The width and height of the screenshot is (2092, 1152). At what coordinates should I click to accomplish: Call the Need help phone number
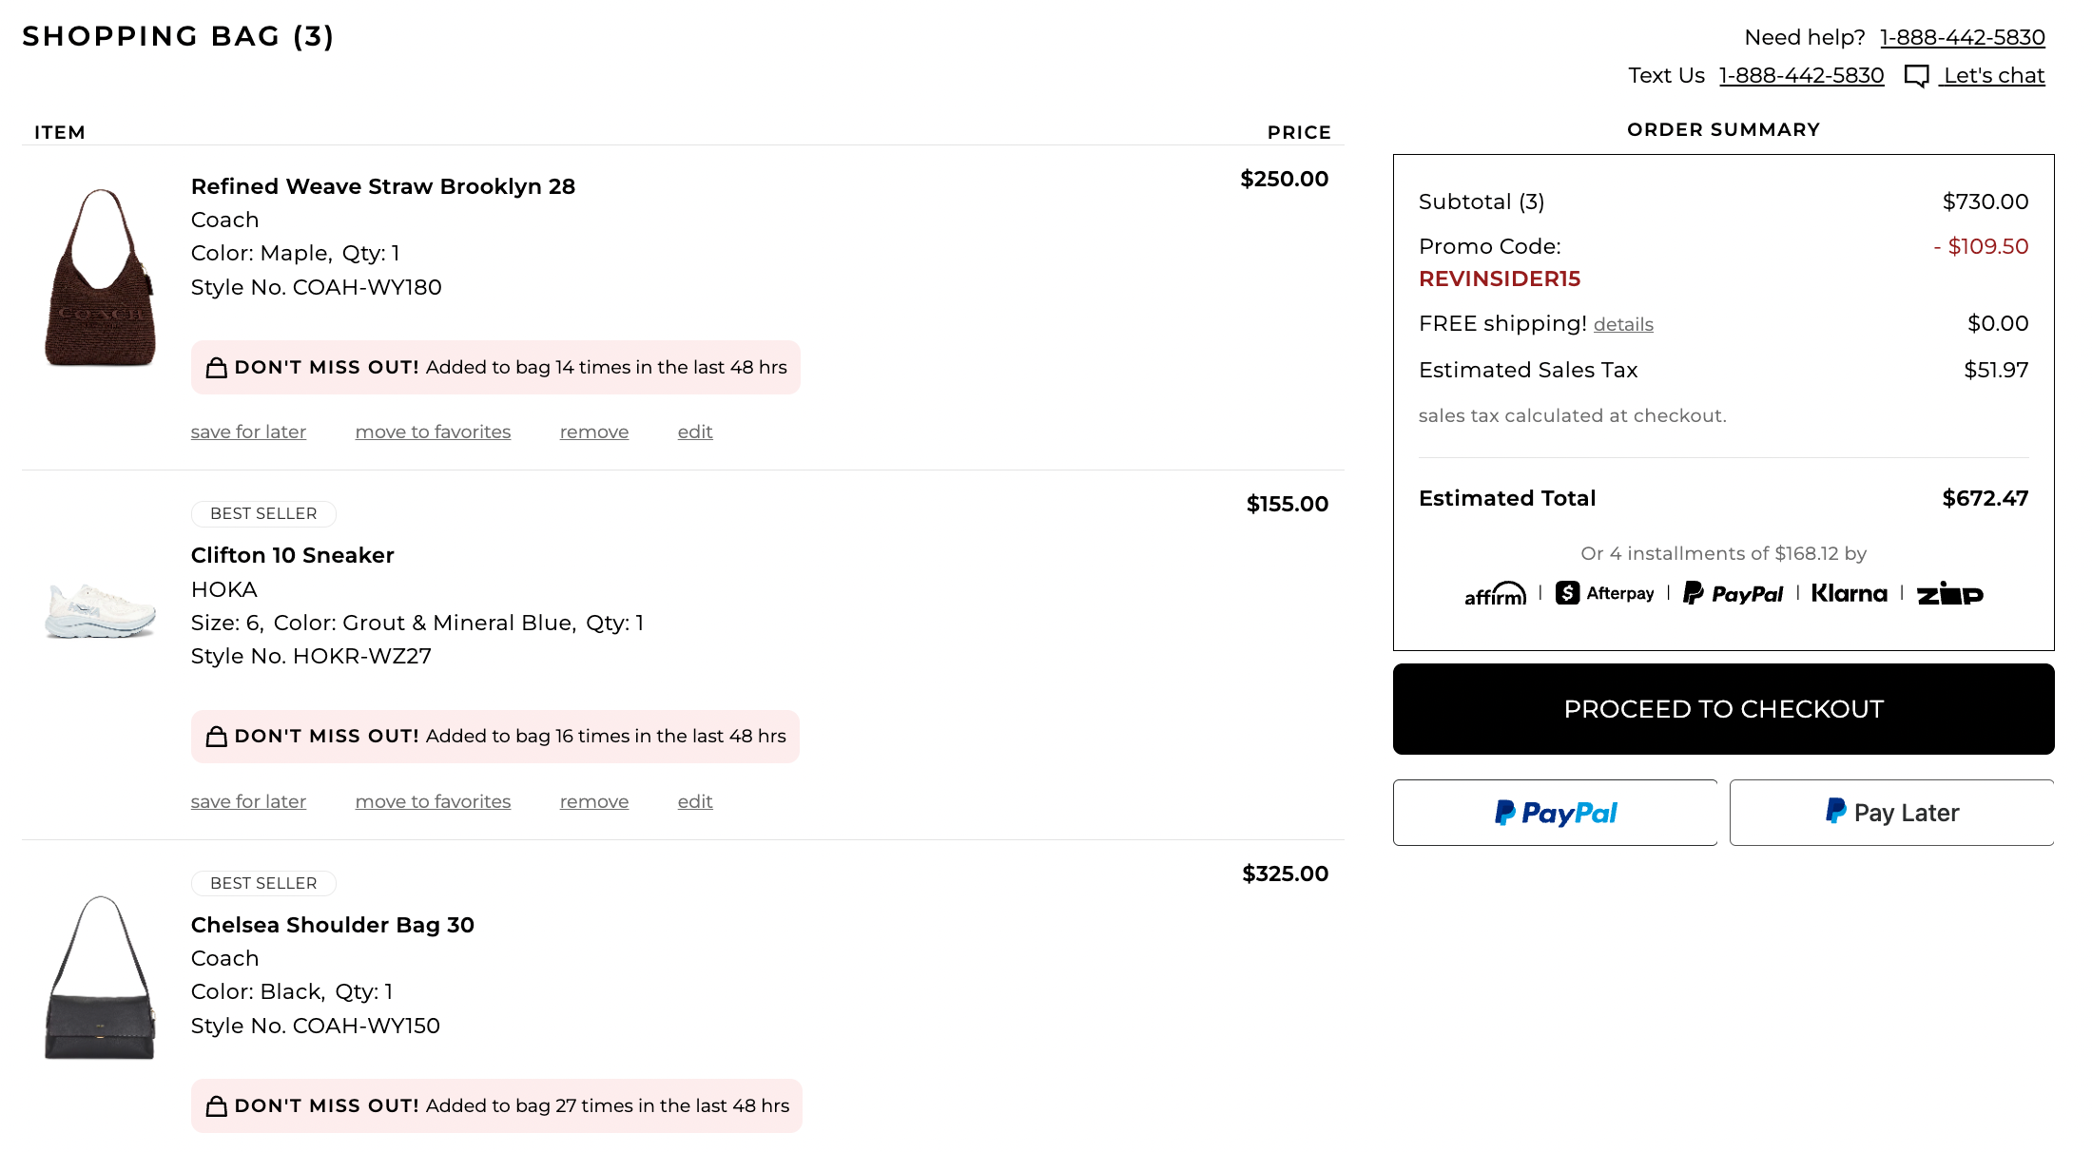coord(1962,38)
